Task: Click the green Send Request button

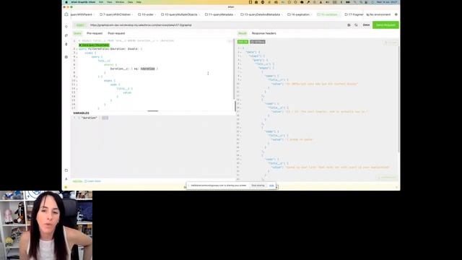Action: point(385,25)
